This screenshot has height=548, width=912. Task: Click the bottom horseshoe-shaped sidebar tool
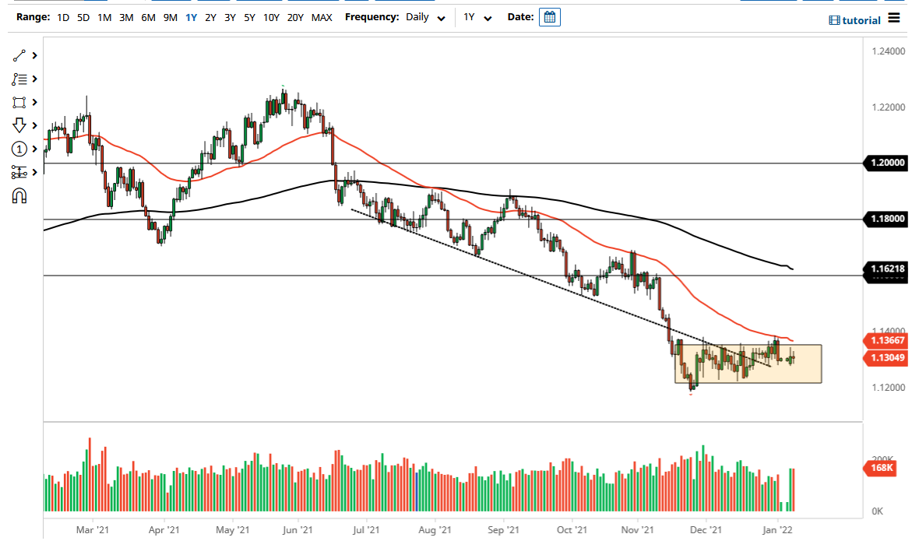tap(19, 196)
